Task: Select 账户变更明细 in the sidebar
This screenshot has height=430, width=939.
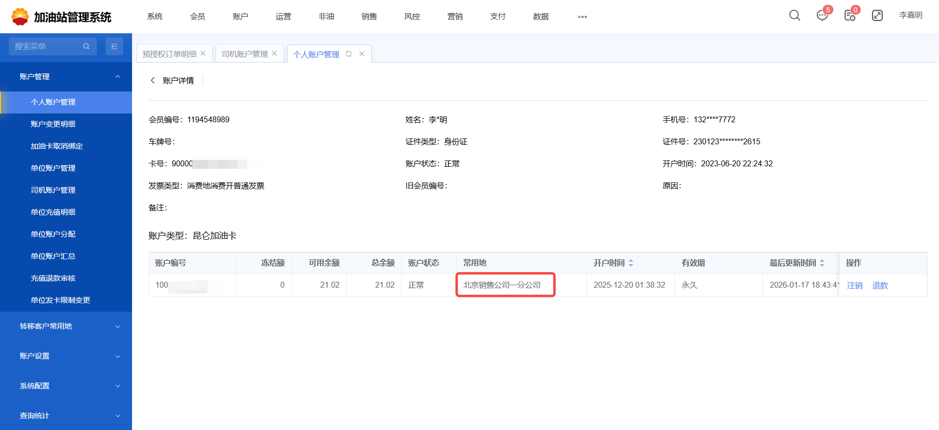Action: coord(53,124)
